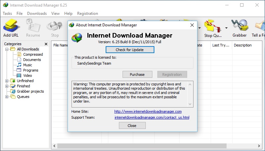Click the Description column header

click(243, 45)
